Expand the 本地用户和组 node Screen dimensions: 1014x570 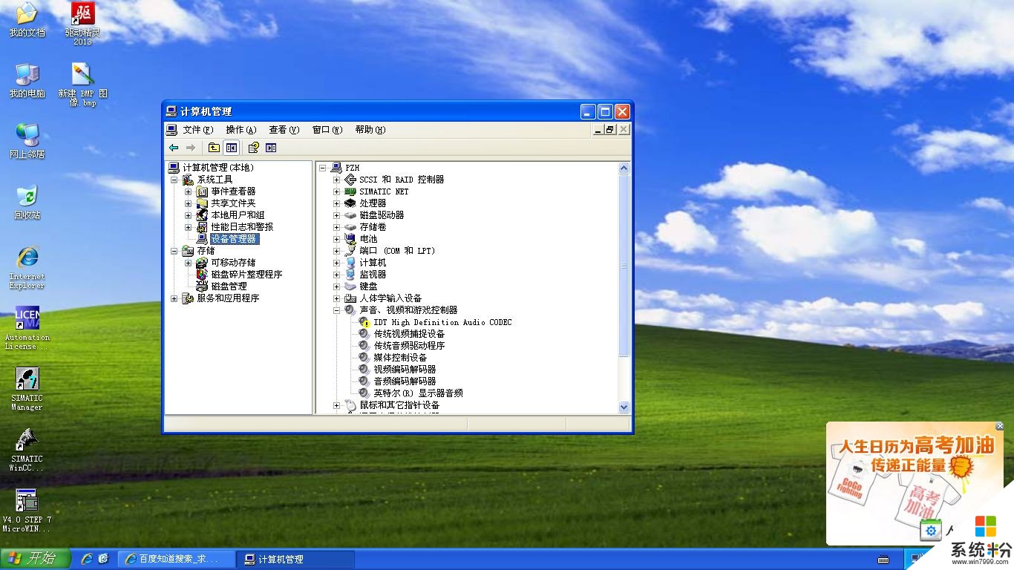189,215
